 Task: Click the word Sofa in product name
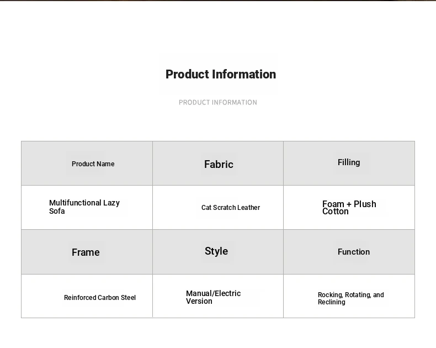pos(57,212)
